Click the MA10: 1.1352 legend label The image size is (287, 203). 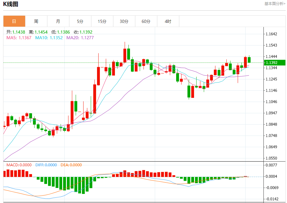49,38
